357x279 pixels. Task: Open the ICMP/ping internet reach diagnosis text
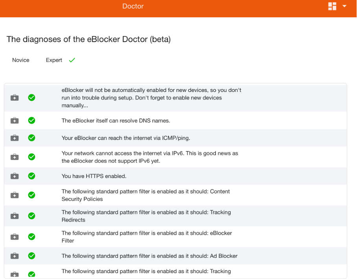tap(126, 138)
